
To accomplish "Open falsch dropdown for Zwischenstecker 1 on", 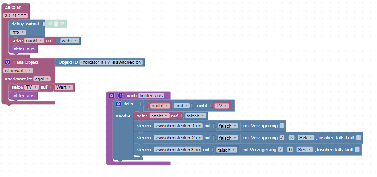I will [x=227, y=126].
